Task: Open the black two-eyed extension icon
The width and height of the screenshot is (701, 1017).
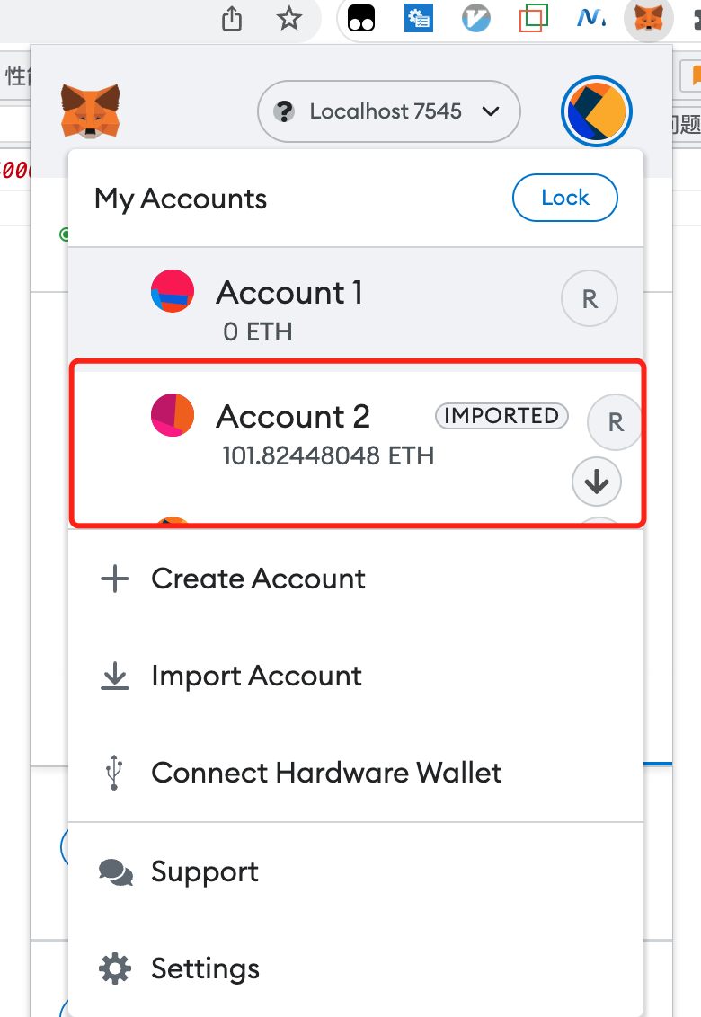Action: click(x=361, y=18)
